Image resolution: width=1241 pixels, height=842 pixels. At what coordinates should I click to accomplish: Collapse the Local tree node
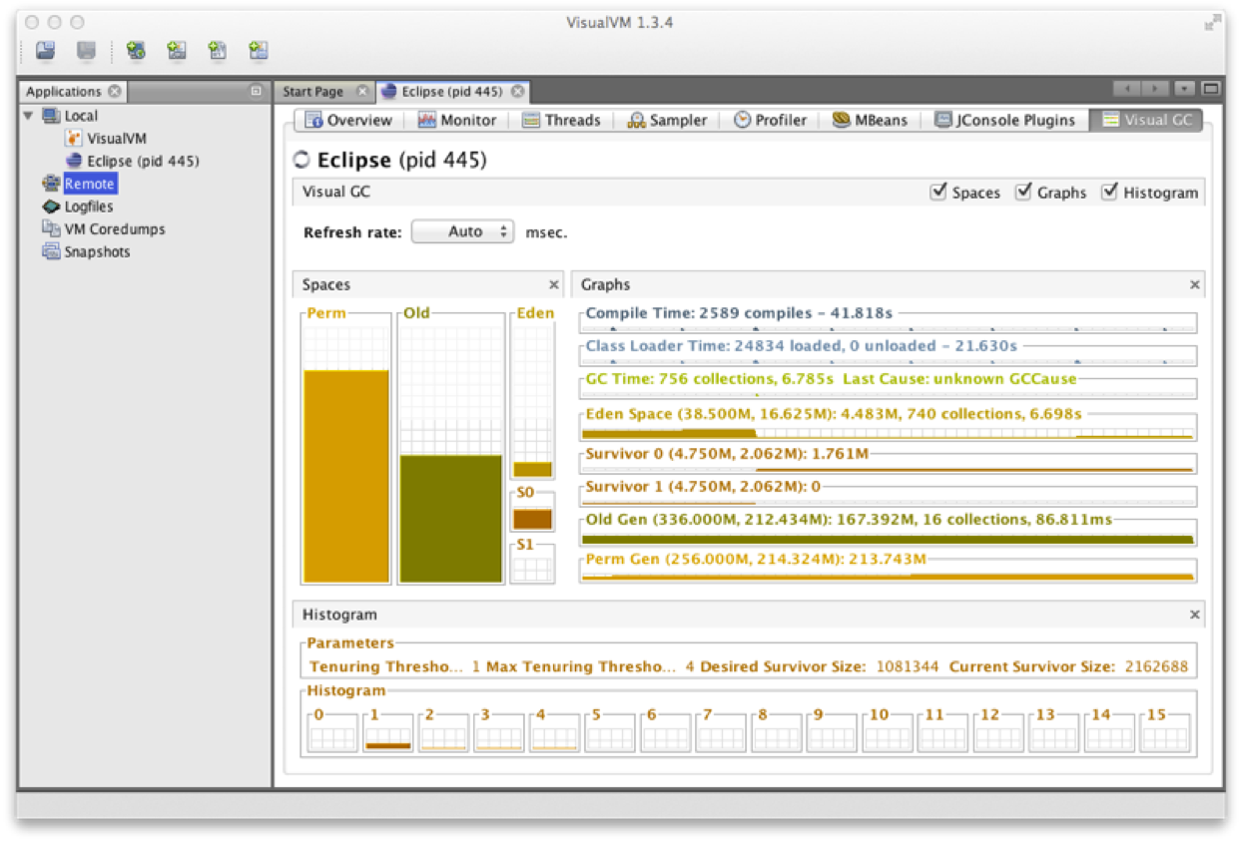click(28, 116)
